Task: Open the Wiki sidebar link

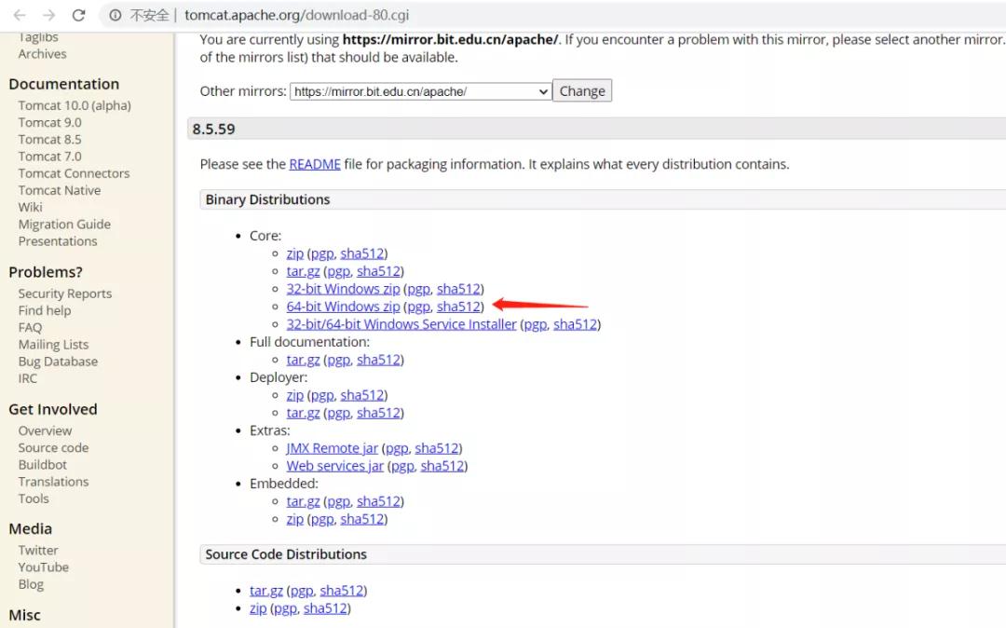Action: click(x=30, y=207)
